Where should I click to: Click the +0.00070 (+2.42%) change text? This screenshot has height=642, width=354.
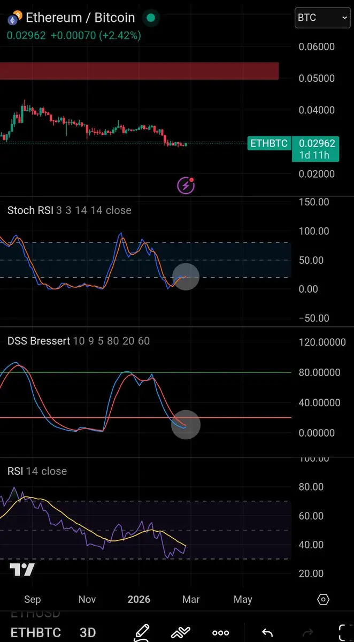pyautogui.click(x=96, y=36)
